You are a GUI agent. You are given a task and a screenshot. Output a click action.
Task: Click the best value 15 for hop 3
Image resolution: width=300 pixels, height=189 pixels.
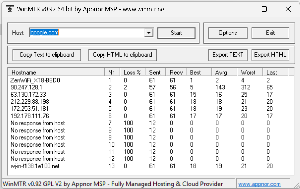pyautogui.click(x=193, y=94)
